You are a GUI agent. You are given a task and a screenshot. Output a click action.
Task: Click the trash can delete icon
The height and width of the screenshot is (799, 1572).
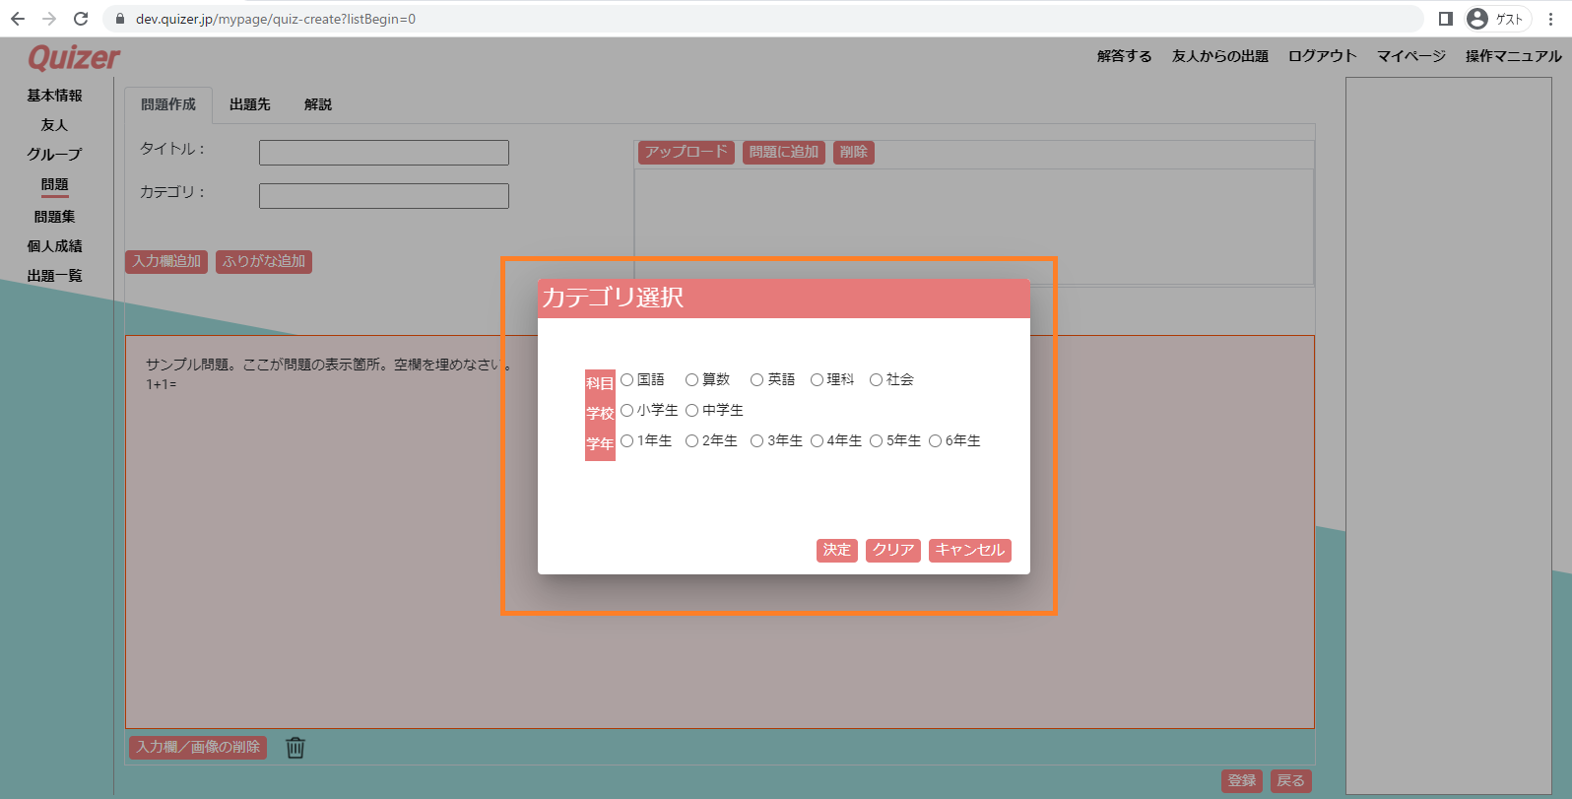pyautogui.click(x=295, y=748)
